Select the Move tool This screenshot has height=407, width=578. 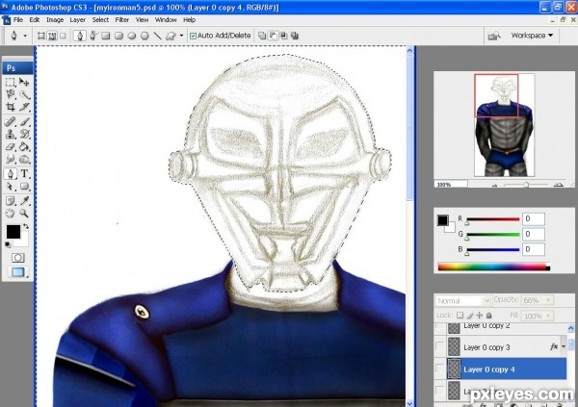pos(24,82)
